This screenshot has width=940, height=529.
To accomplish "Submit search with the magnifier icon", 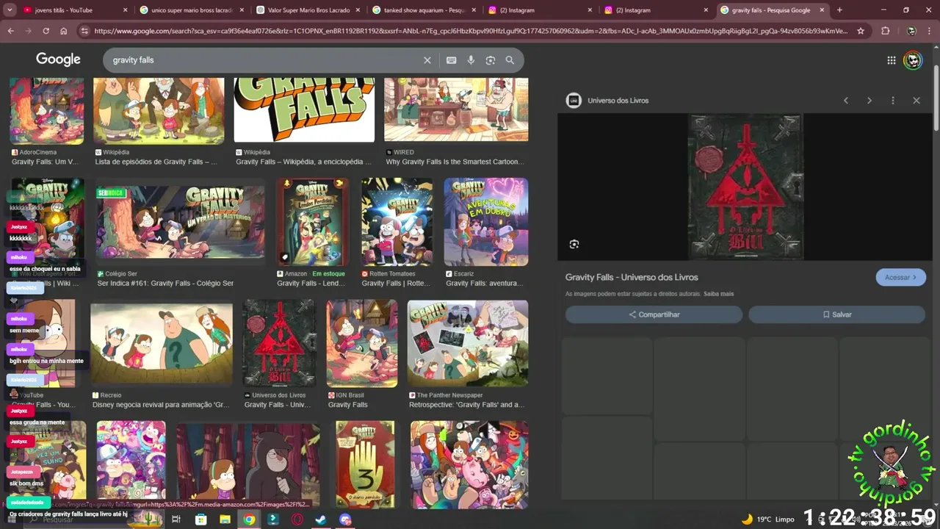I will point(510,60).
